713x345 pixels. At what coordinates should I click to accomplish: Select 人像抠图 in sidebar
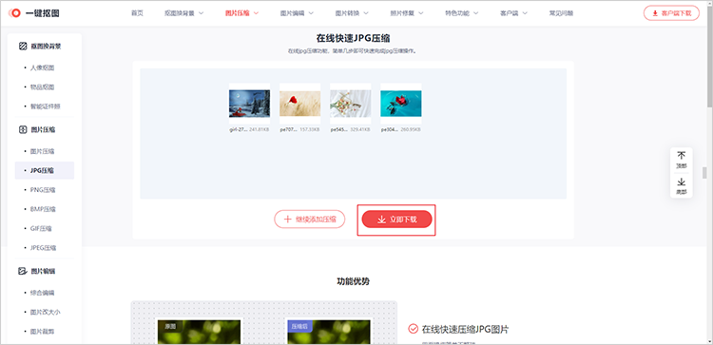[x=42, y=67]
